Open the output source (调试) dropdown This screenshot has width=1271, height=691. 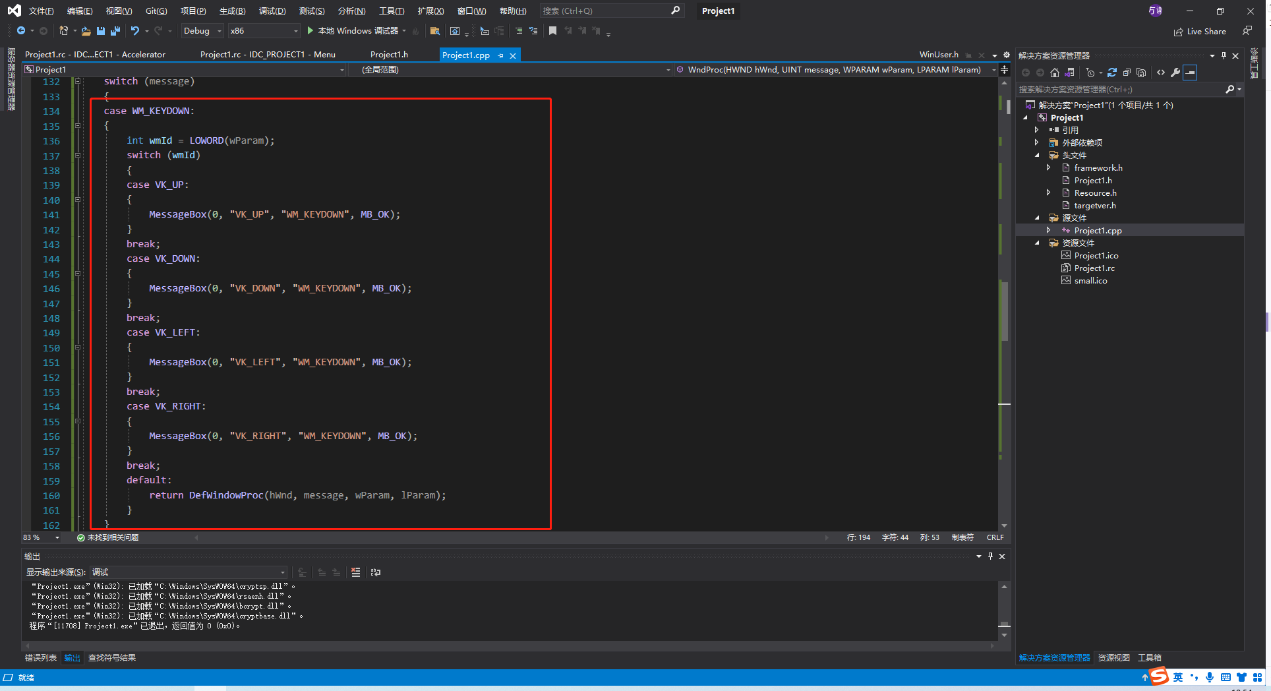point(189,572)
